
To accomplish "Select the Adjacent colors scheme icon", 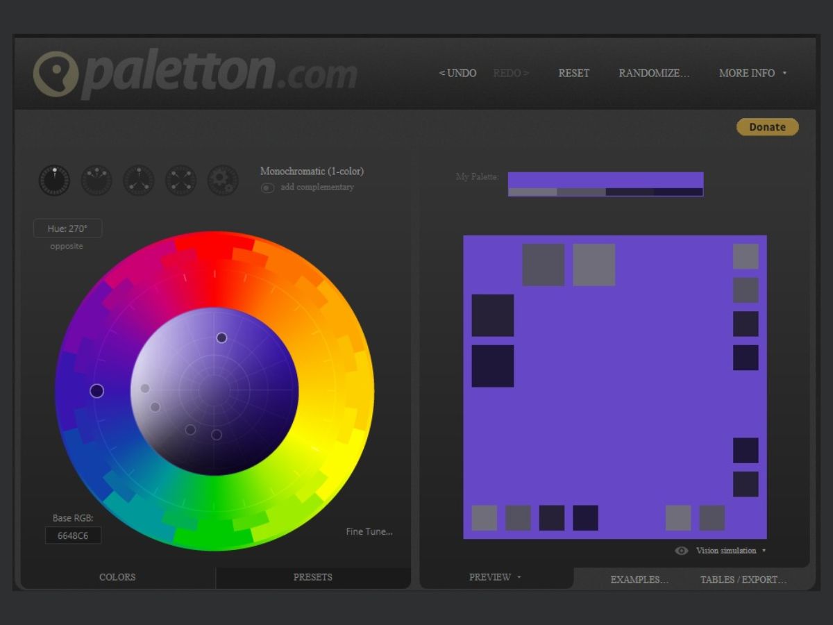I will (96, 181).
